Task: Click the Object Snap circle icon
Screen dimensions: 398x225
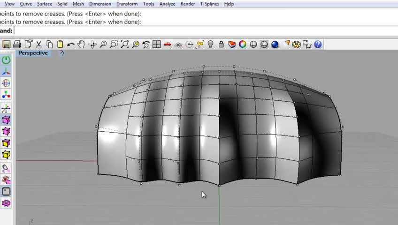Action: (x=189, y=45)
